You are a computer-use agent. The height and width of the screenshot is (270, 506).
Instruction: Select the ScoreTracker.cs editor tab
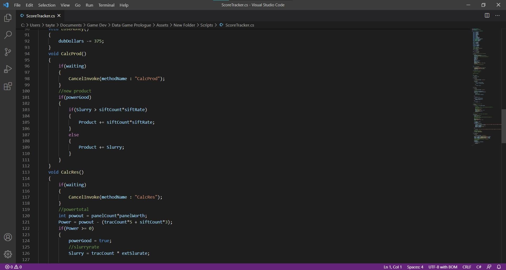click(40, 16)
